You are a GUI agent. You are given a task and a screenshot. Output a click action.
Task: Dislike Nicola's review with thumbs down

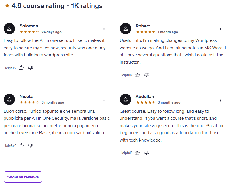coord(31,146)
